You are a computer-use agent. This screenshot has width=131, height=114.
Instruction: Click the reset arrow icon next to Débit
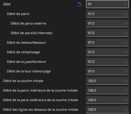point(80,4)
